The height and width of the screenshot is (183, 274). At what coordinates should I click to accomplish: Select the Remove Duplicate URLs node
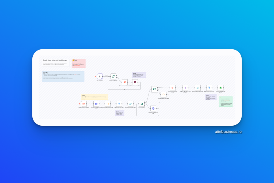click(x=131, y=104)
